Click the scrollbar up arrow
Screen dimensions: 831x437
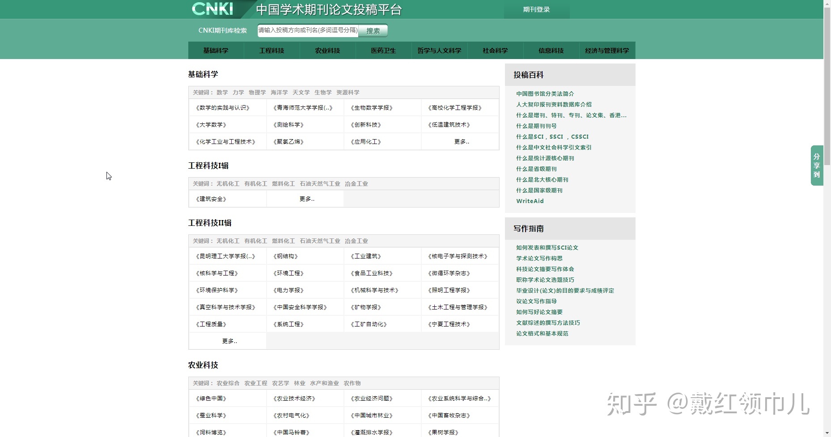pos(827,3)
